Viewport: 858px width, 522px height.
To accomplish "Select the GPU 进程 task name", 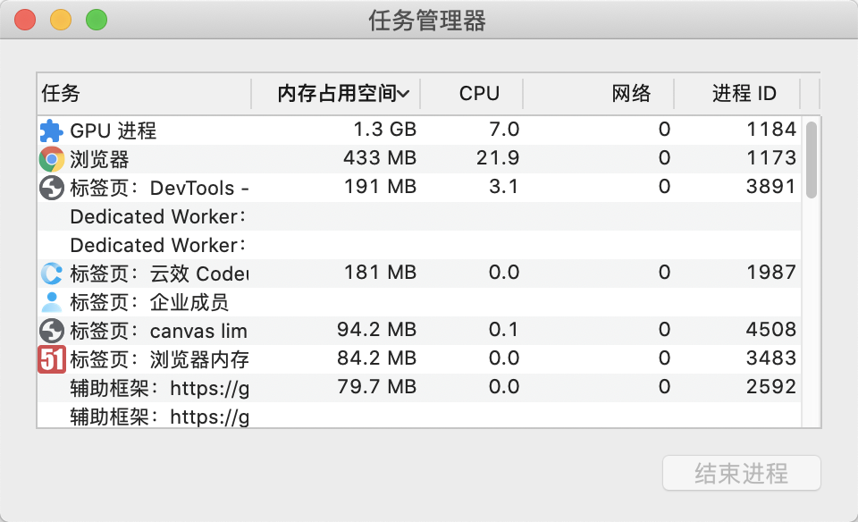I will (114, 130).
